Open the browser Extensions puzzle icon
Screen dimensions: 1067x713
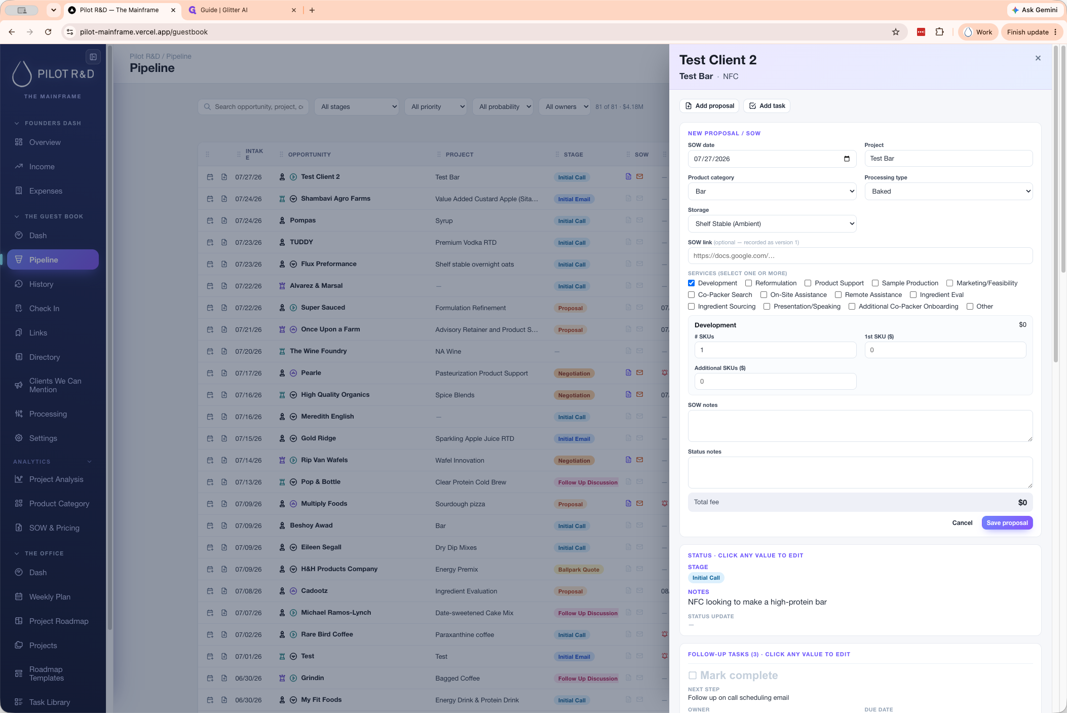tap(939, 32)
